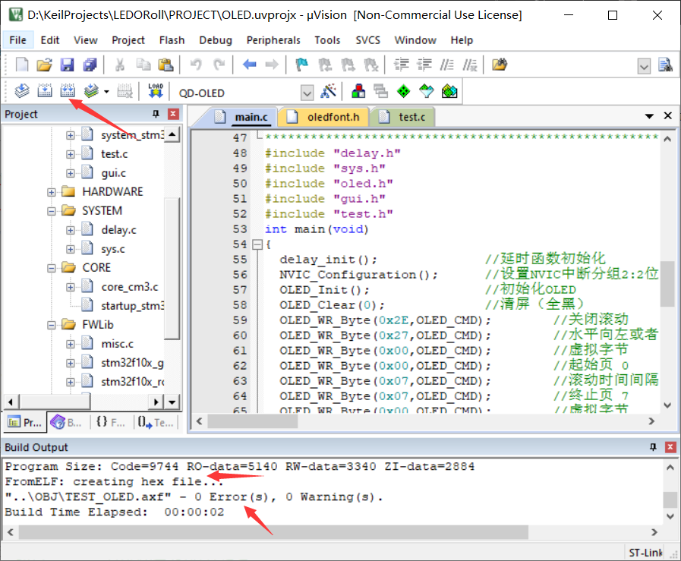Collapse the CORE folder
Viewport: 681px width, 561px height.
pos(52,268)
